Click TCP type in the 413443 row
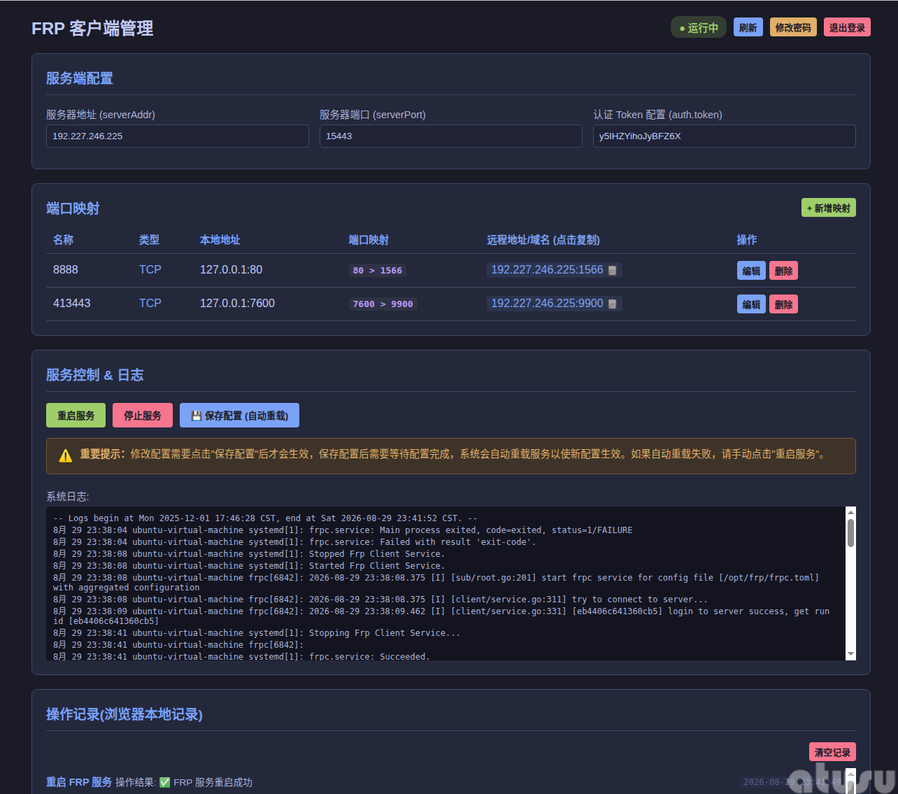The image size is (898, 794). [x=150, y=304]
